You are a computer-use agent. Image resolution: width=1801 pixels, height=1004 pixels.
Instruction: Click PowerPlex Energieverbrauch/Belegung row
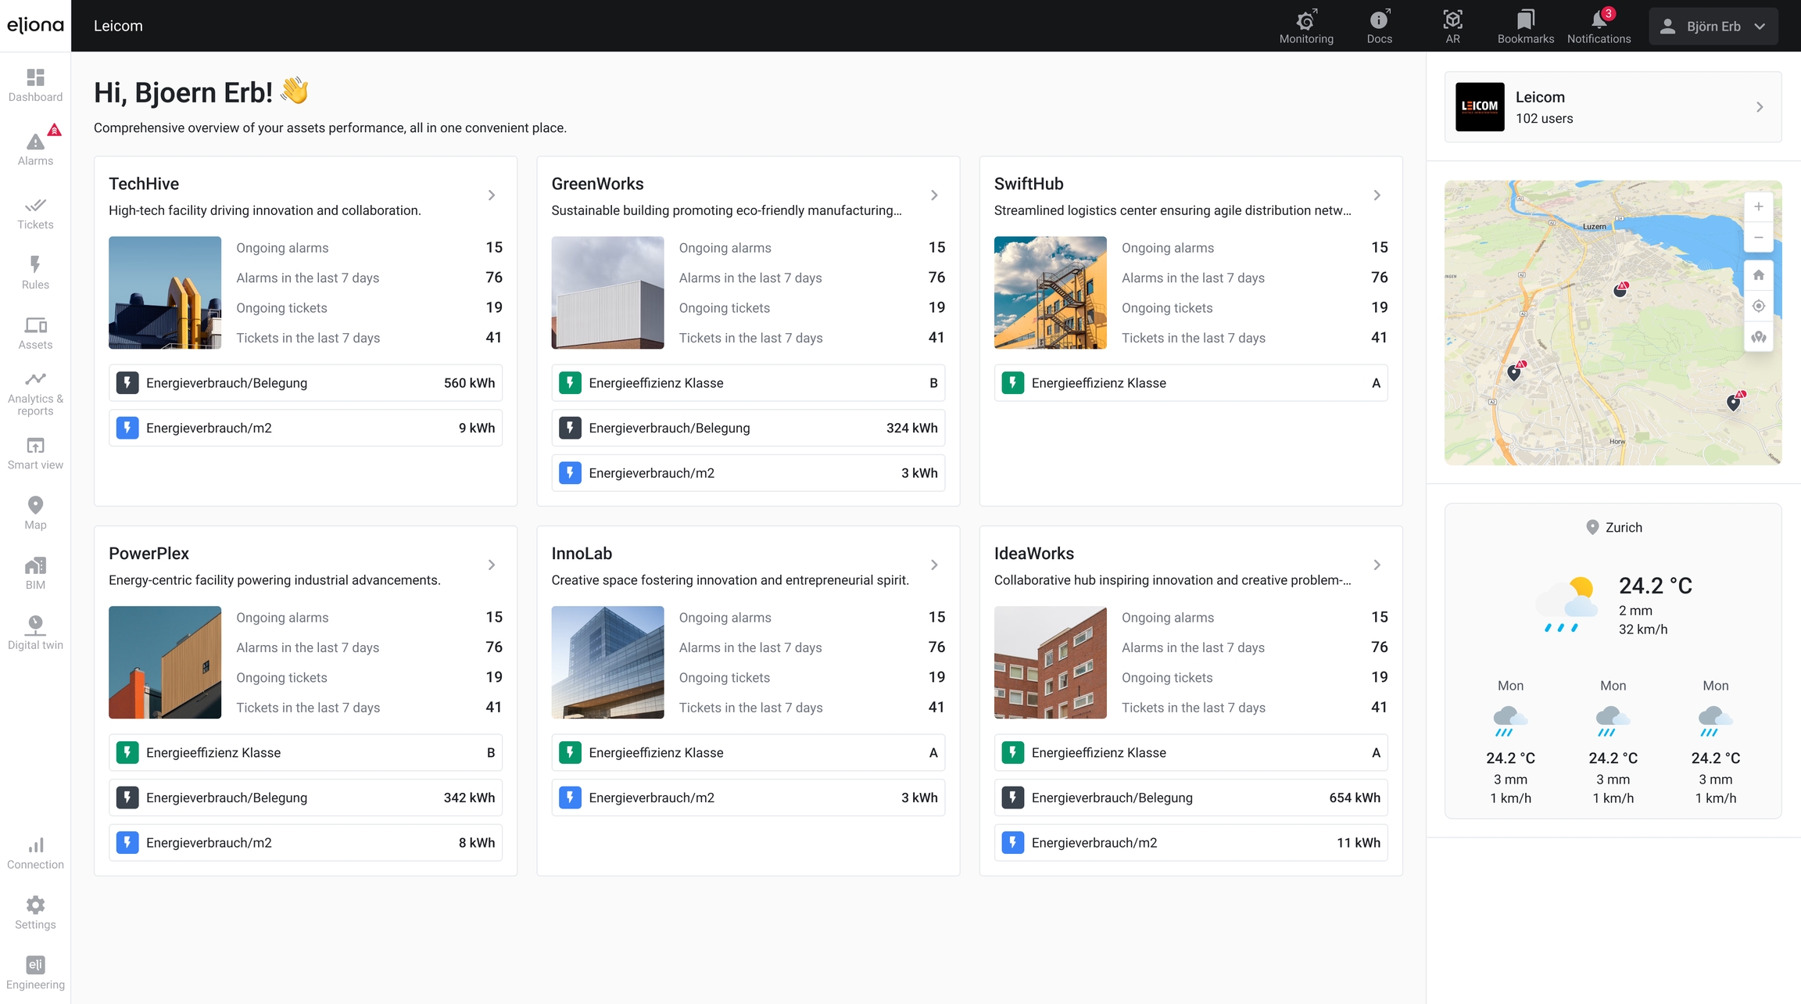click(305, 798)
